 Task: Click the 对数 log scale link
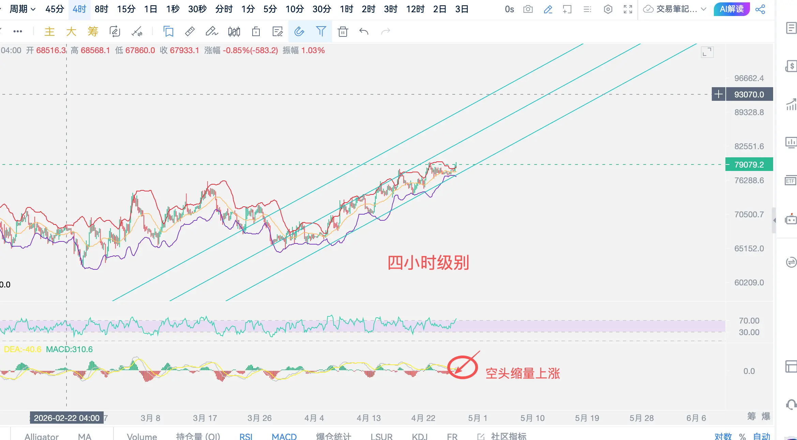click(x=723, y=436)
